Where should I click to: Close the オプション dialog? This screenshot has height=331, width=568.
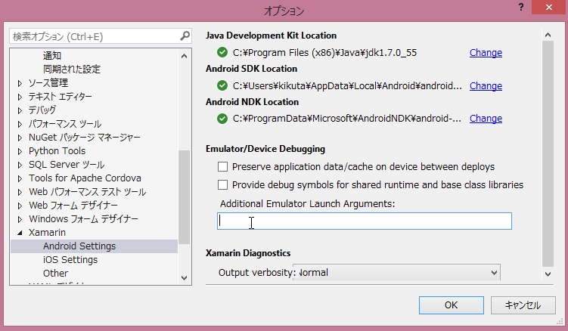click(548, 8)
